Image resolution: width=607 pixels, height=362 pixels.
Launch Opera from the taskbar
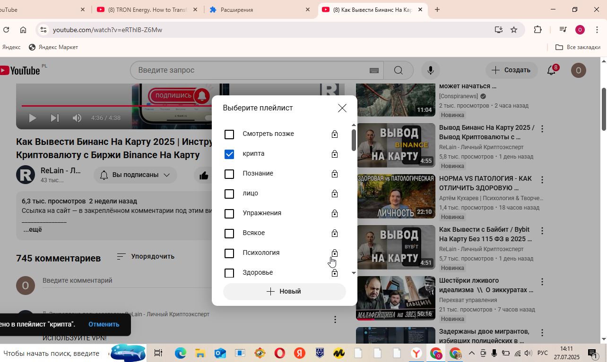(279, 353)
